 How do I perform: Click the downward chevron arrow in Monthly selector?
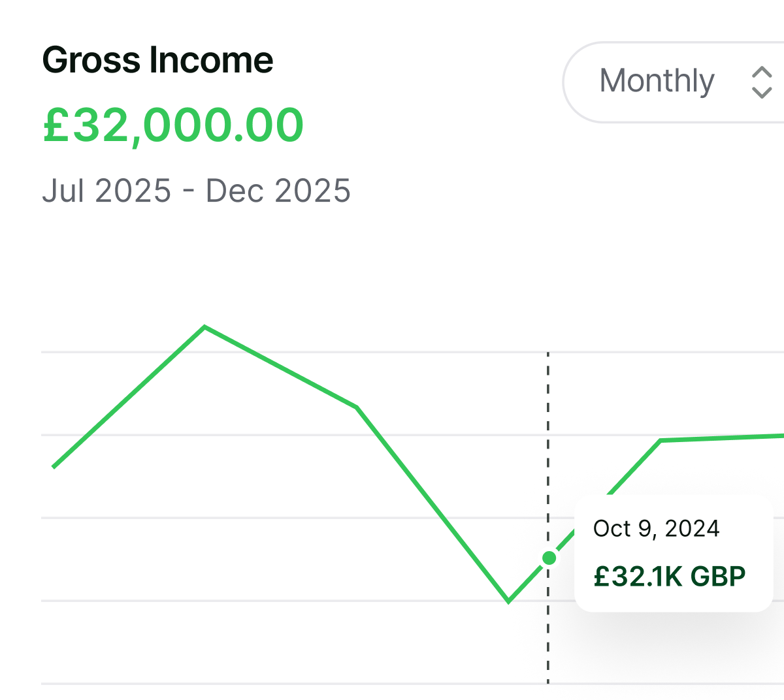pos(762,93)
